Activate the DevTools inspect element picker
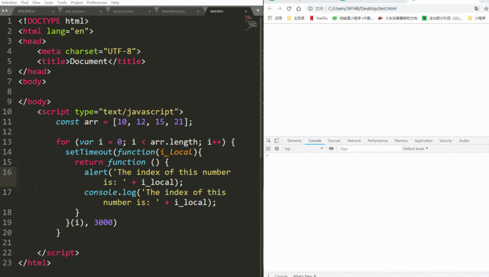Image resolution: width=489 pixels, height=277 pixels. (268, 141)
